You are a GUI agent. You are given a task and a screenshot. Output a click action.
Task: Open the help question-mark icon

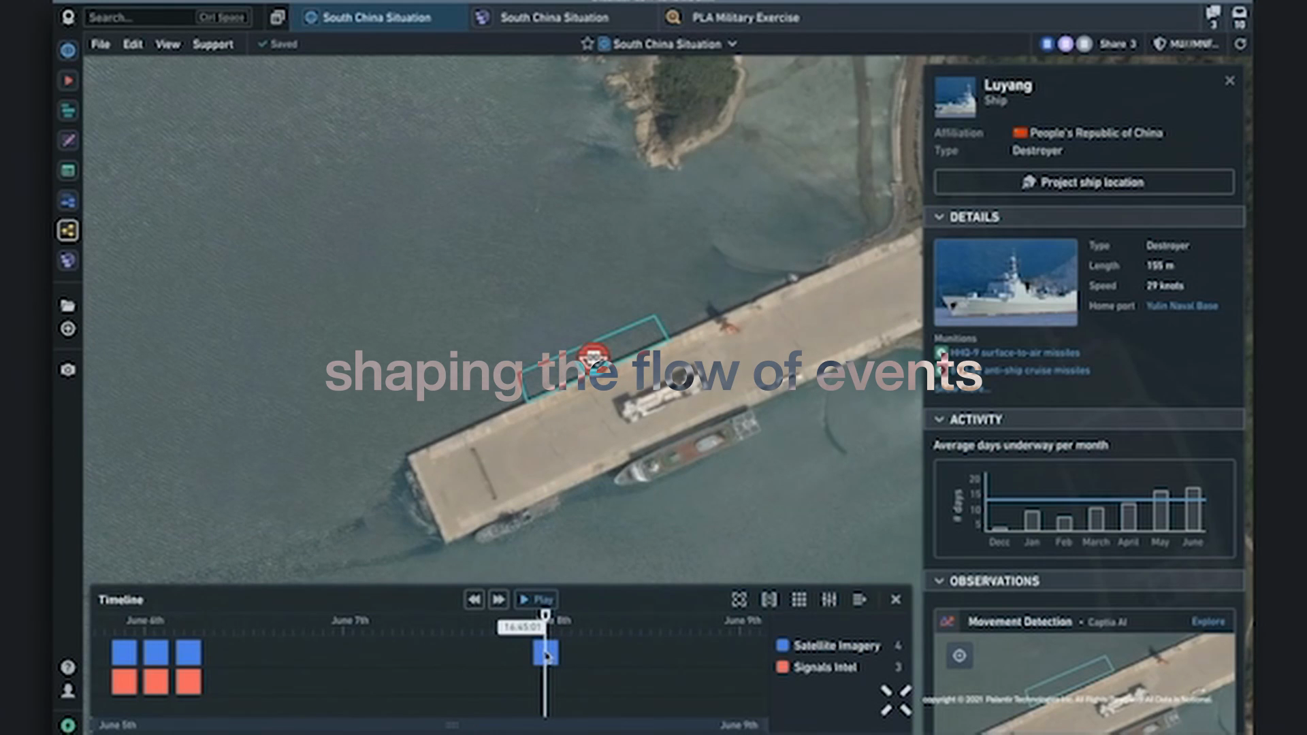click(68, 667)
